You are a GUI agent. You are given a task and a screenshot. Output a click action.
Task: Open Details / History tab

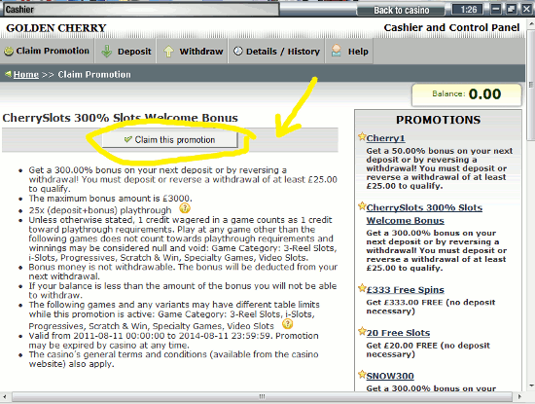coord(276,52)
